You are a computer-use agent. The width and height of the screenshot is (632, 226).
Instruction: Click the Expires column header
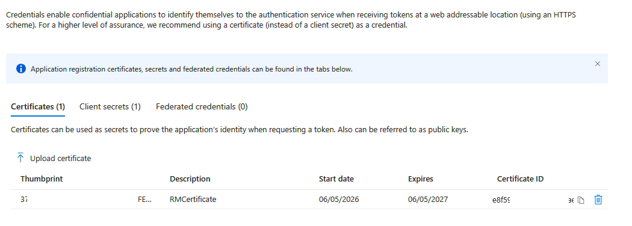[420, 179]
